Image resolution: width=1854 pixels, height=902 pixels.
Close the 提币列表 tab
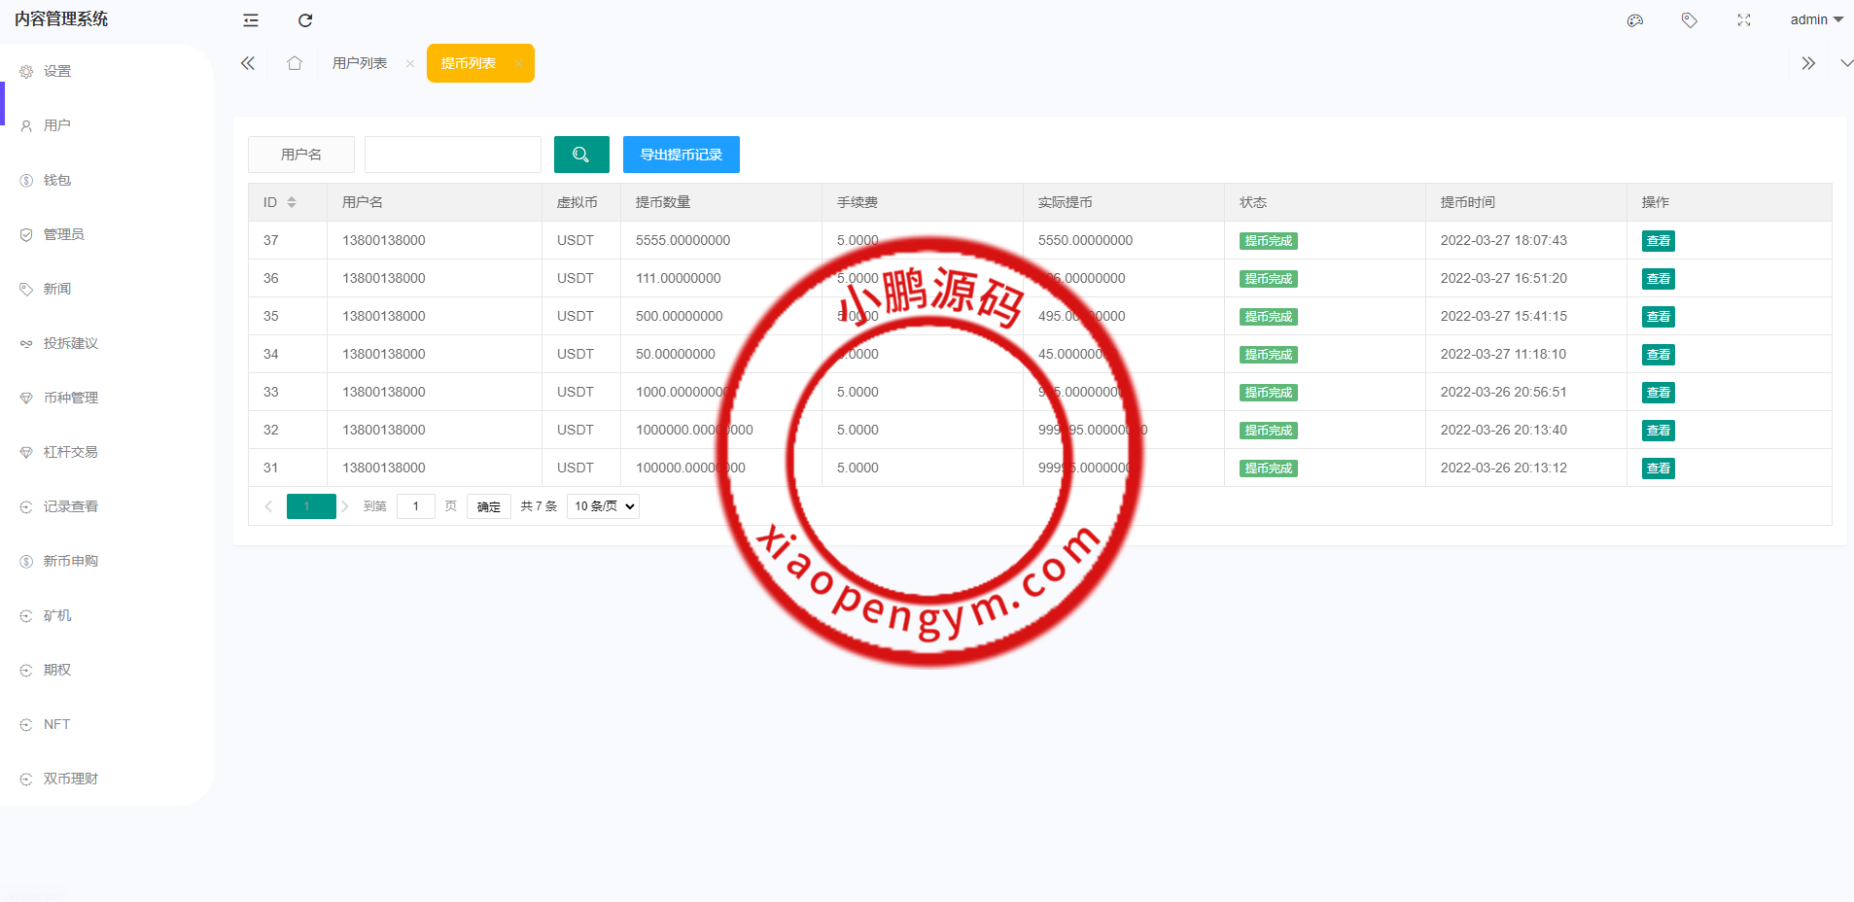click(x=518, y=64)
